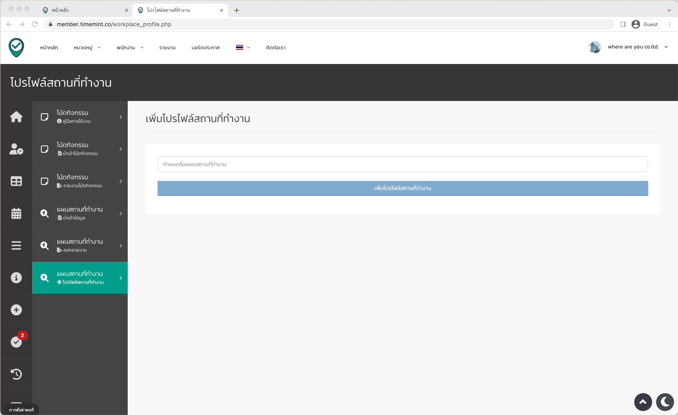Open the บอร์ดประกาศ nav menu item
Viewport: 678px width, 415px height.
pos(206,48)
